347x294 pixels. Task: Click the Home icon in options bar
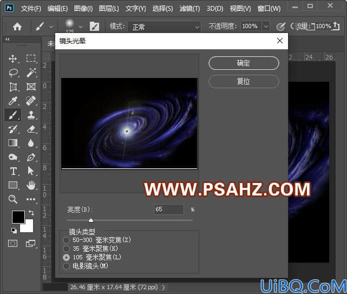tap(17, 27)
